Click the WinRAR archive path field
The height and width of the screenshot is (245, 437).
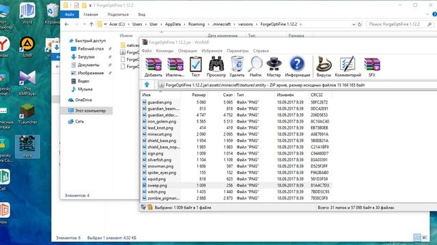pos(297,85)
